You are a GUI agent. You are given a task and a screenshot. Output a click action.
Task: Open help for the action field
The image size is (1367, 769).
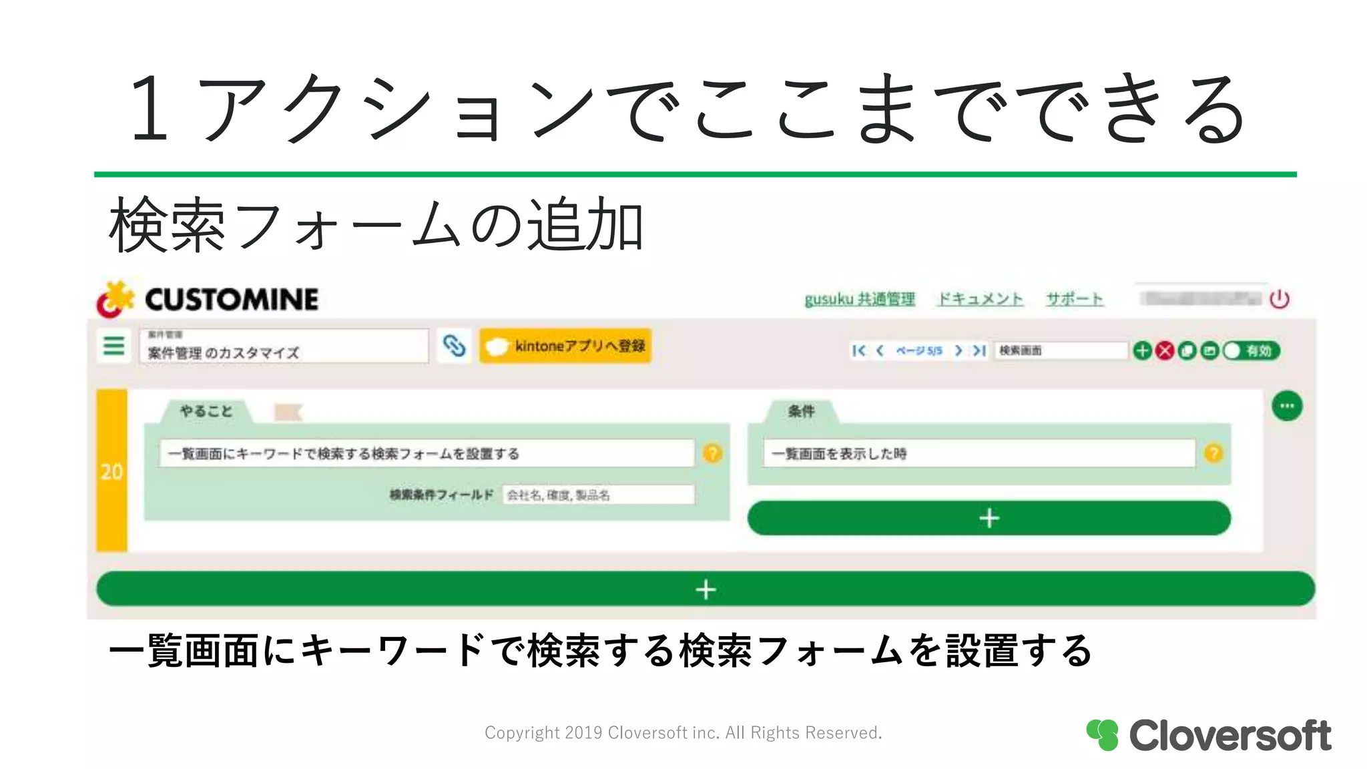coord(712,454)
